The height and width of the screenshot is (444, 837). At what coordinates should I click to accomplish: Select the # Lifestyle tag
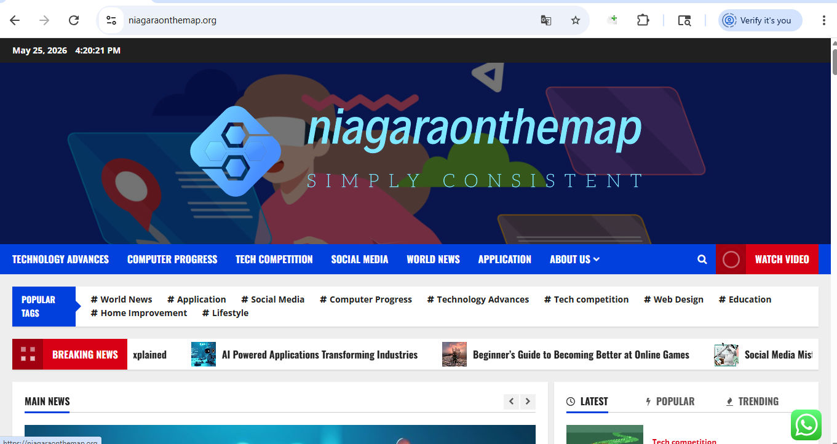(225, 313)
